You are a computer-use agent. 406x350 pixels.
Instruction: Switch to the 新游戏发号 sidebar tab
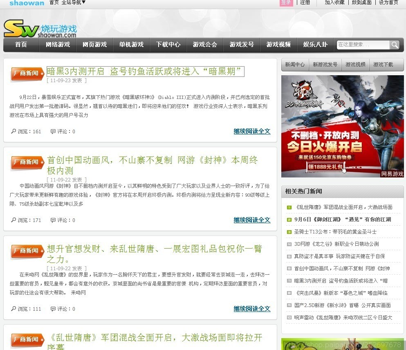pyautogui.click(x=325, y=65)
